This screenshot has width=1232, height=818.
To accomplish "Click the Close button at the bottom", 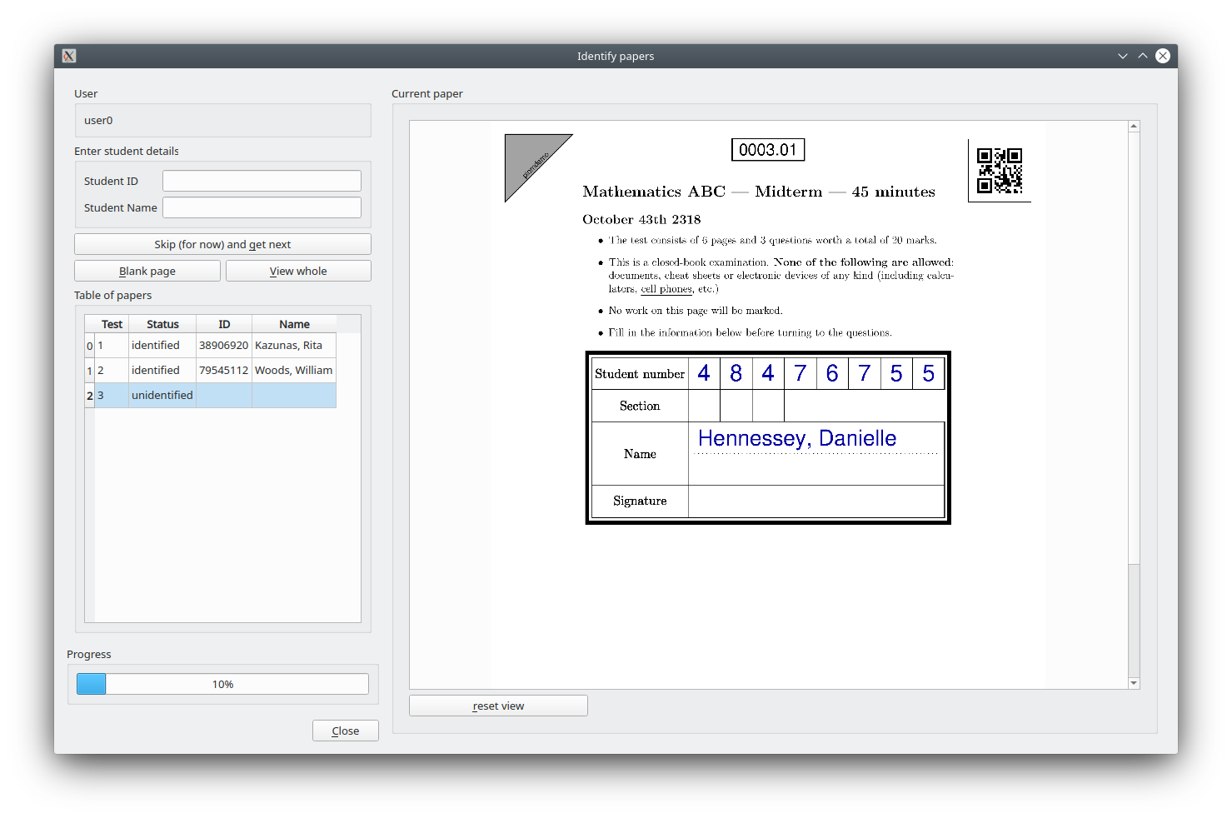I will 346,731.
